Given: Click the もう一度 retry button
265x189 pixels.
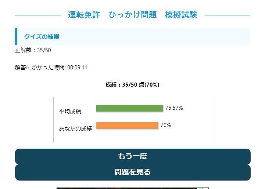Looking at the screenshot, I should (132, 156).
